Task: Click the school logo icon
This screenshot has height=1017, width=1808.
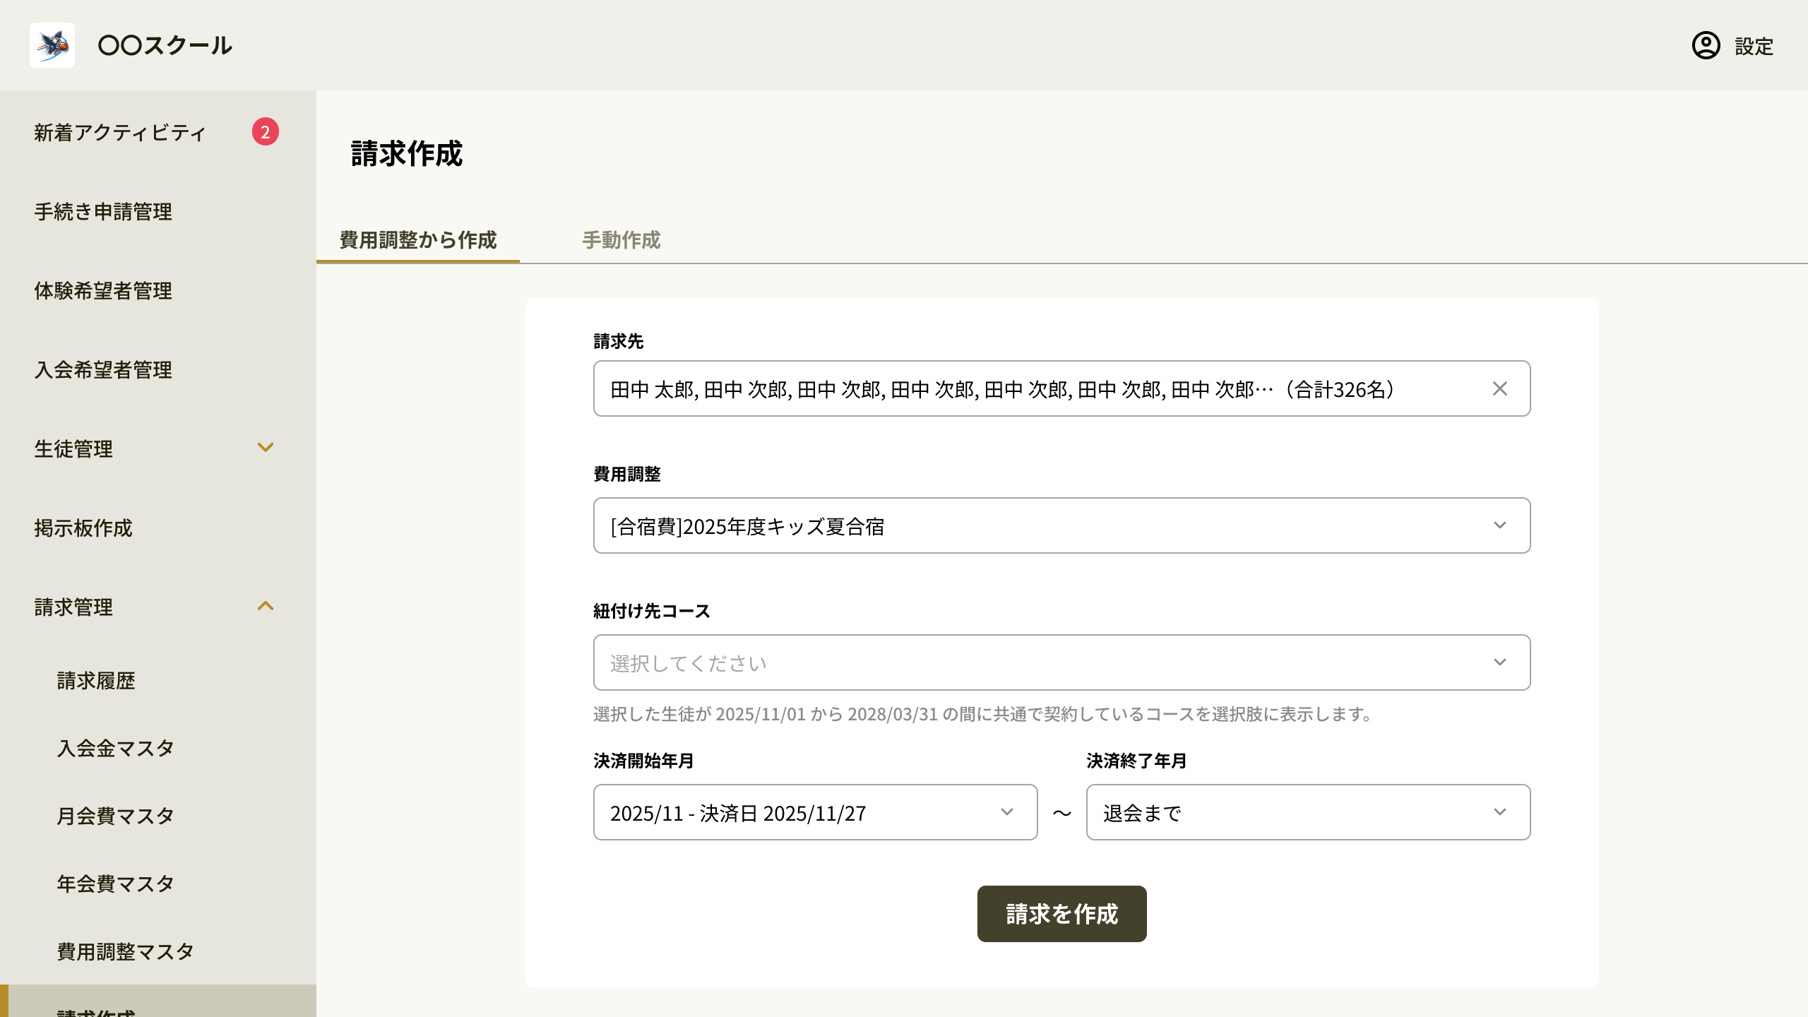Action: coord(52,45)
